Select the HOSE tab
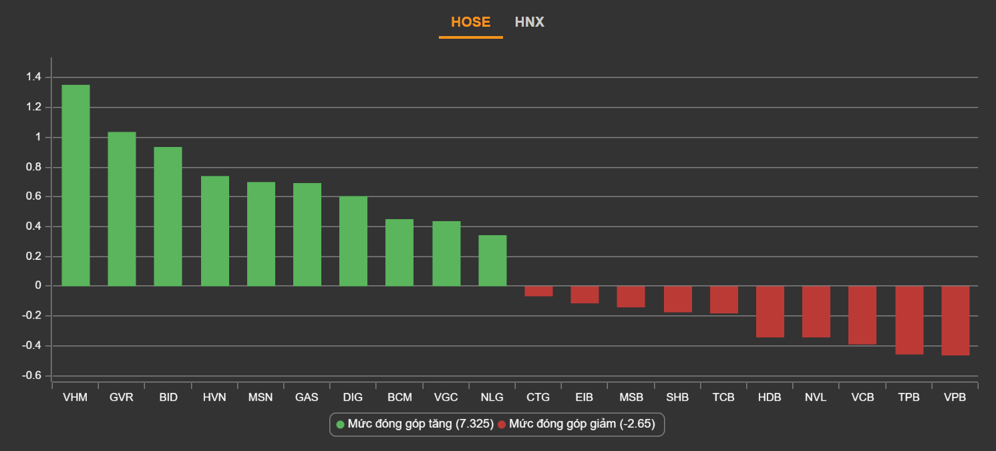Viewport: 996px width, 451px height. (470, 22)
